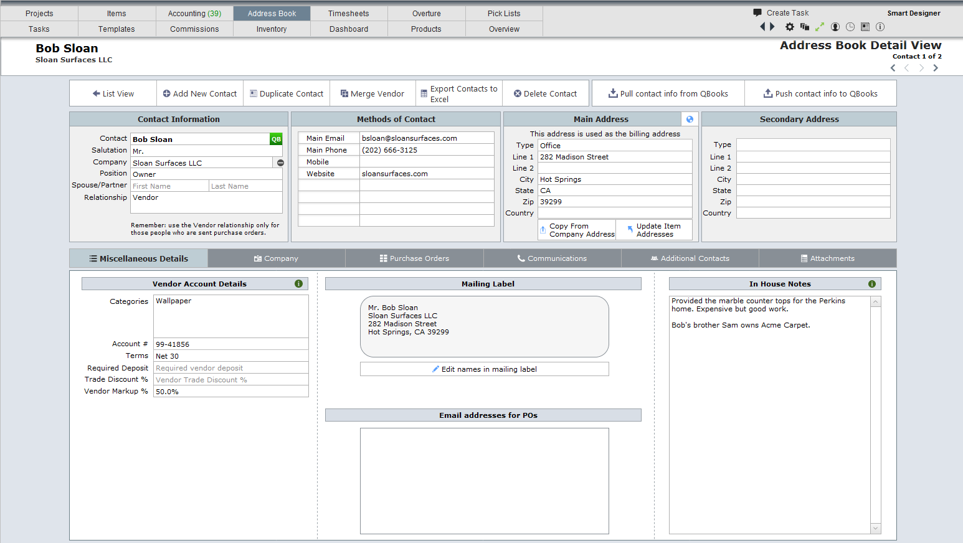This screenshot has height=543, width=963.
Task: Click Update Item Addresses button
Action: tap(654, 230)
